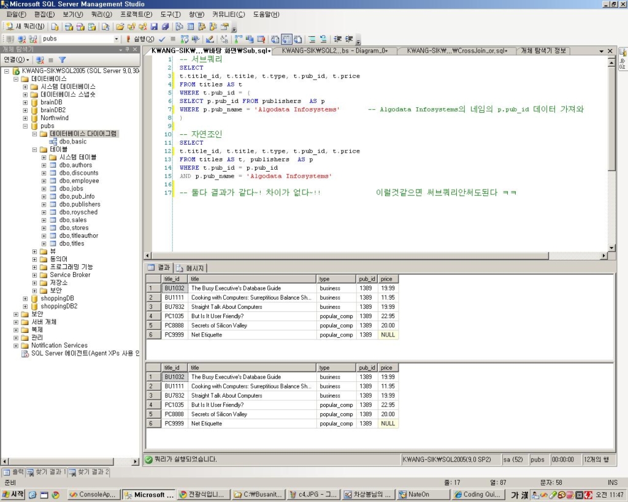Toggle the Results to Grid option
Viewport: 628px width, 502px height.
point(286,39)
